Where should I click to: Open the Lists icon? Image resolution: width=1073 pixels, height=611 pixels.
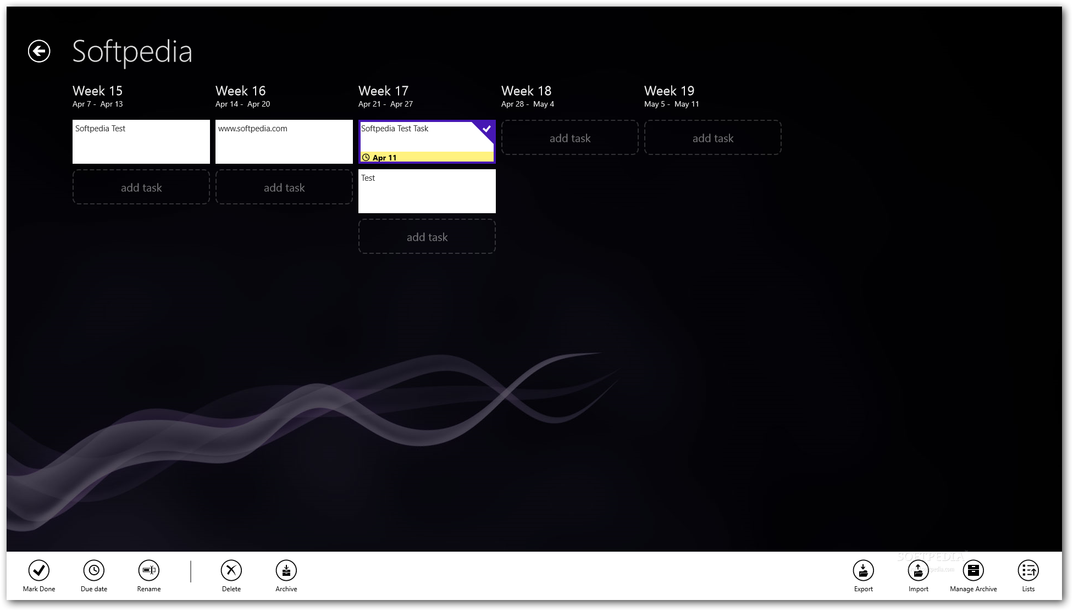point(1028,570)
